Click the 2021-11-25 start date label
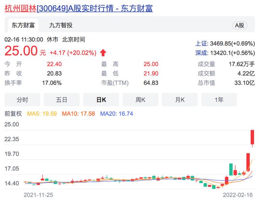 click(38, 195)
